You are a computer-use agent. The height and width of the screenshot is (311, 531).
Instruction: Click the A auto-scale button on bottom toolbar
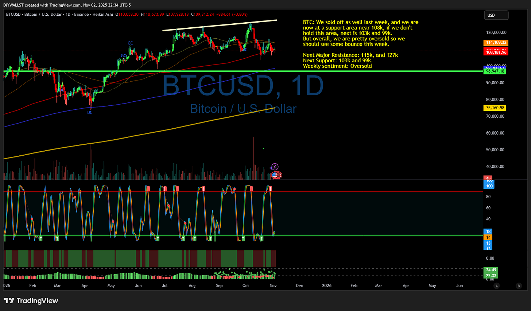point(496,286)
